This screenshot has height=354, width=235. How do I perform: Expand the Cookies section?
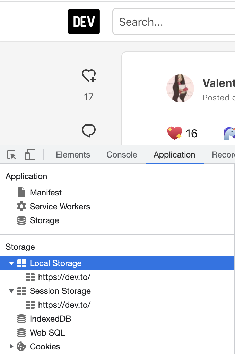coord(11,347)
